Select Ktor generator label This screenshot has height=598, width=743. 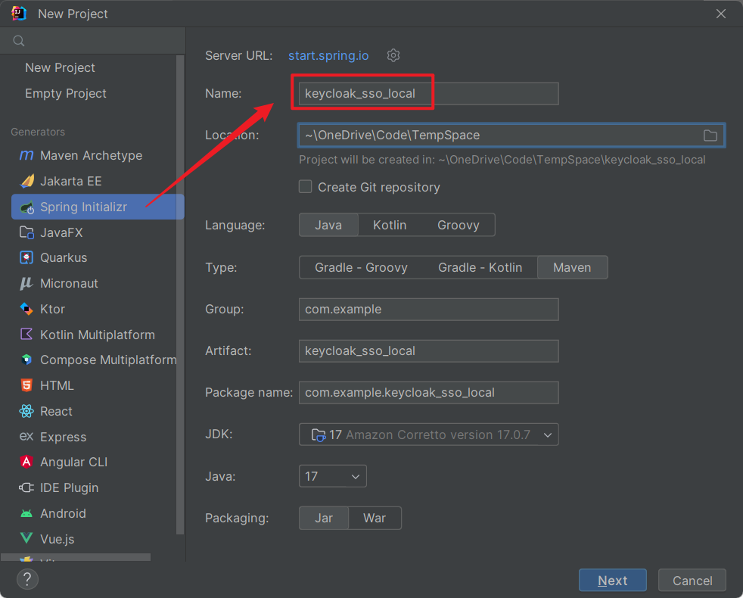point(53,309)
